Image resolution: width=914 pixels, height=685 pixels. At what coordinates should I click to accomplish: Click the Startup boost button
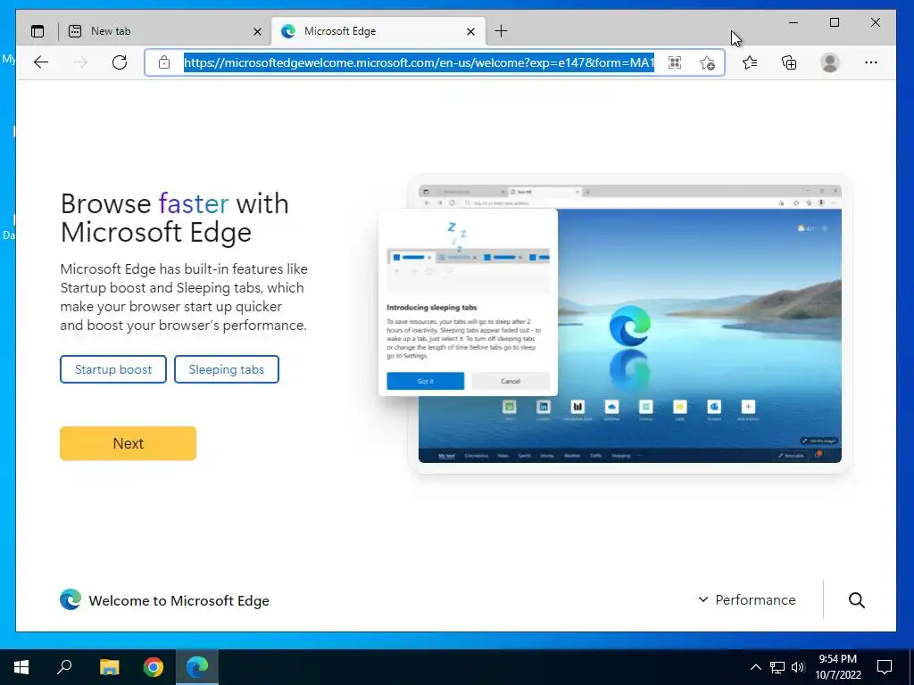[113, 369]
